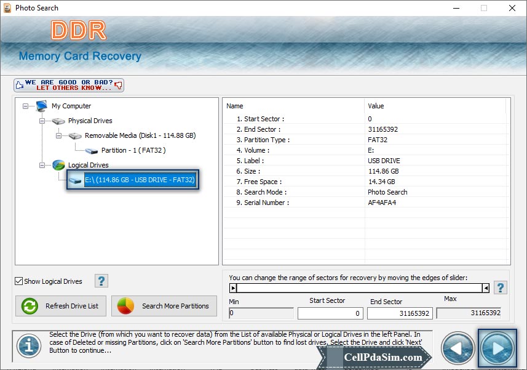This screenshot has width=527, height=370.
Task: Click the E:\ drive icon
Action: 75,180
